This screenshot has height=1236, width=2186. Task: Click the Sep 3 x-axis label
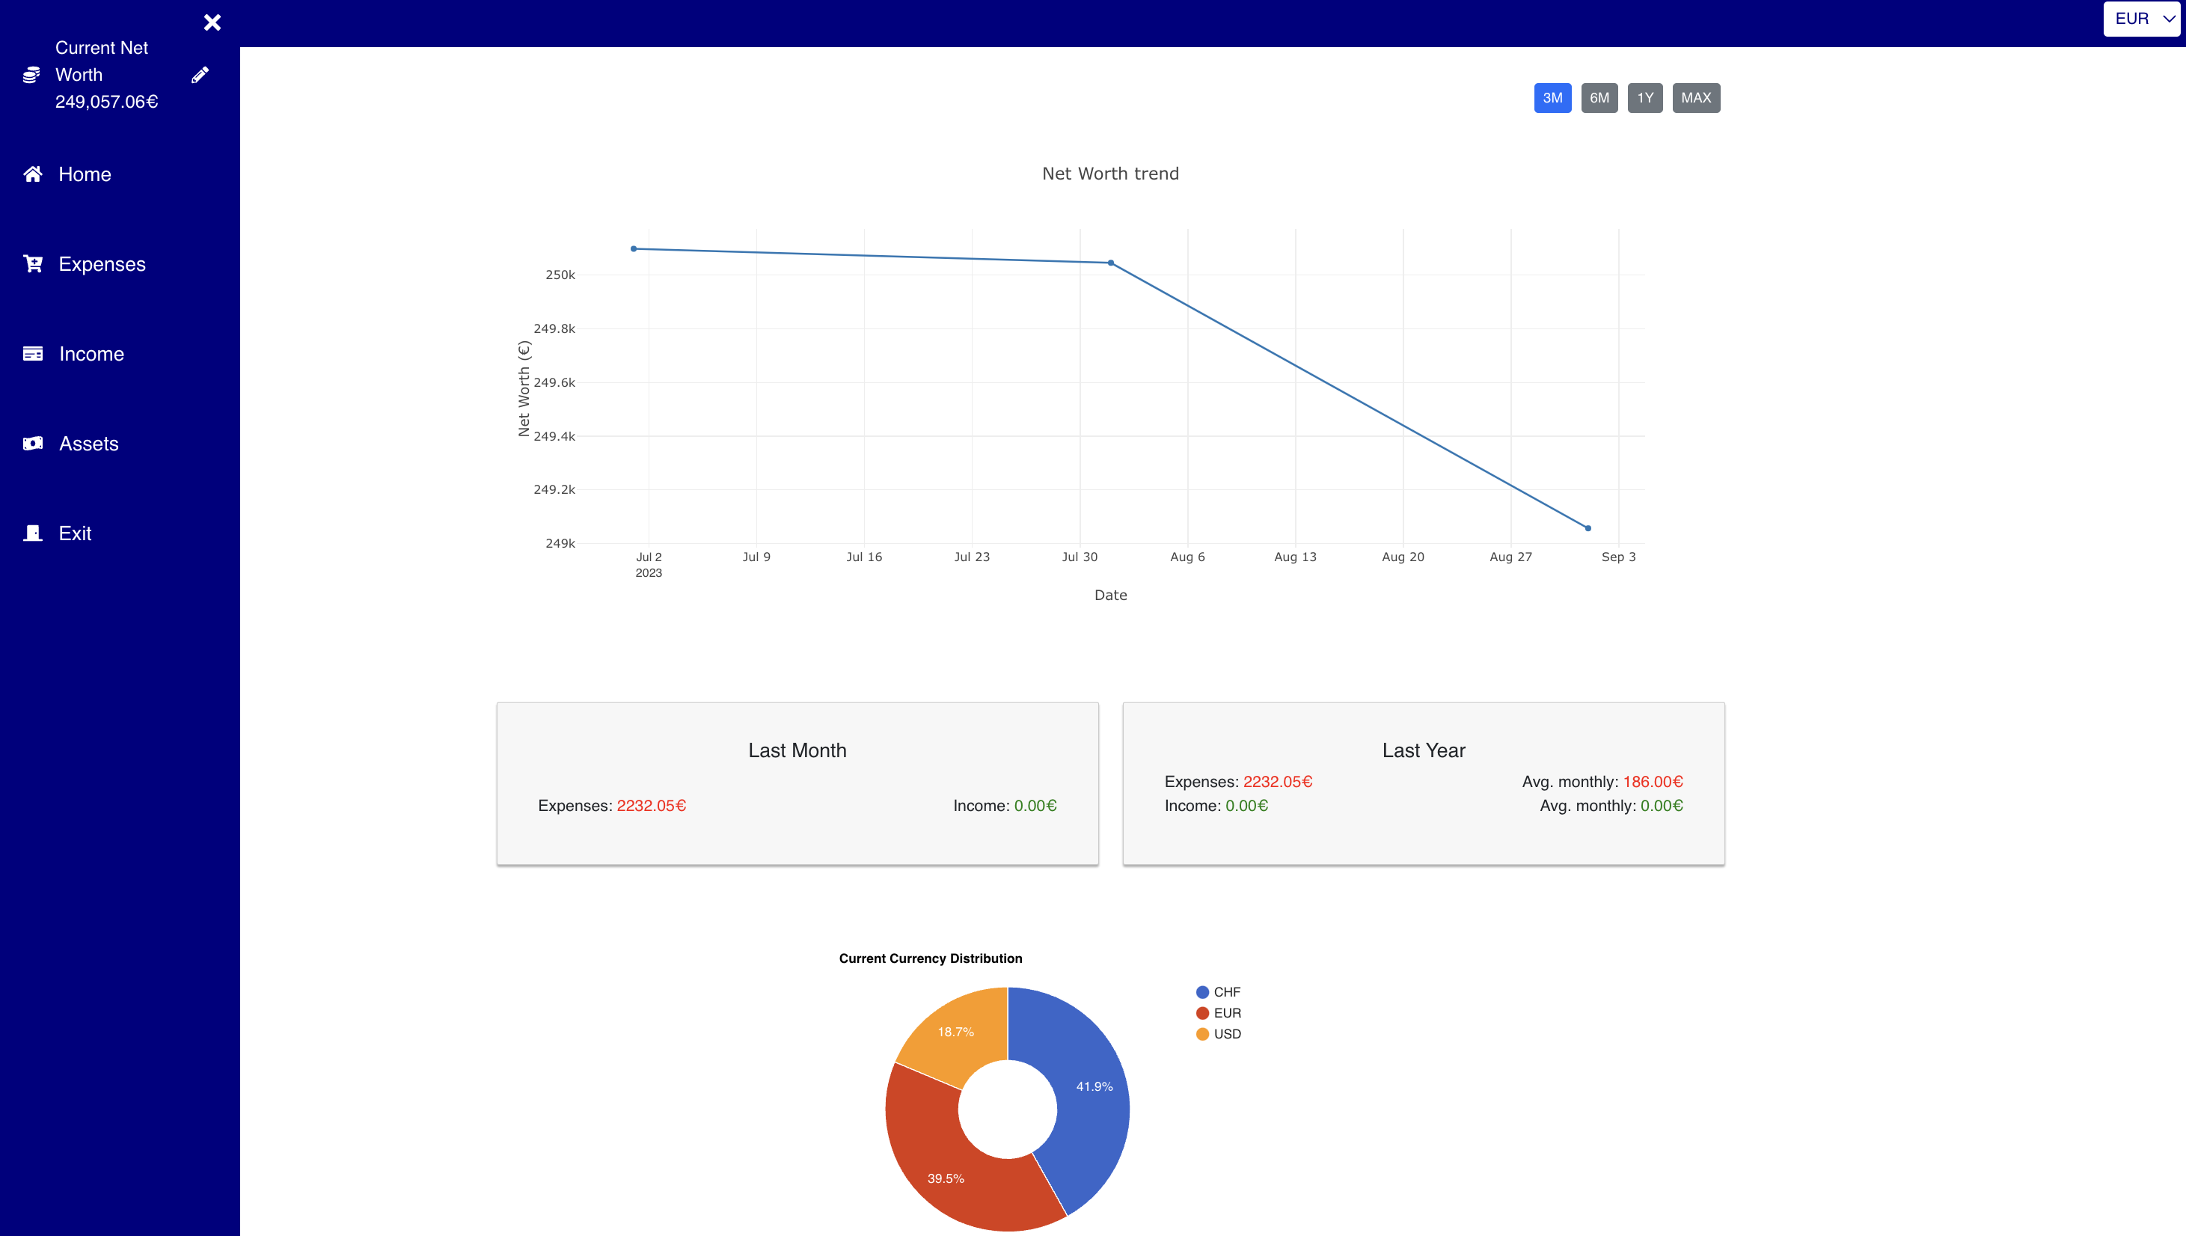coord(1618,557)
